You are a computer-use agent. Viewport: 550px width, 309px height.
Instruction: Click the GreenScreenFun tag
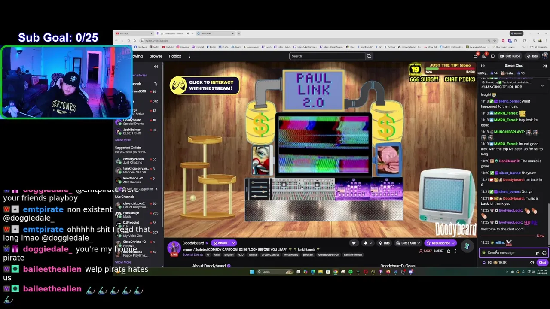pos(328,255)
